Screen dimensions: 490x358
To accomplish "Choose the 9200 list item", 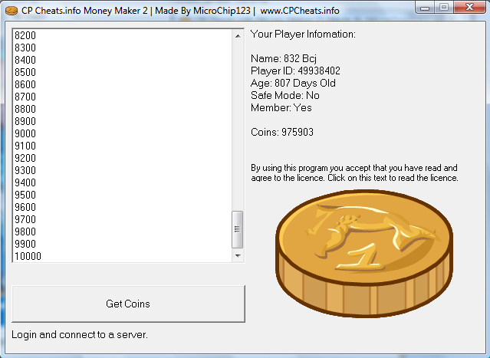I will pos(25,158).
